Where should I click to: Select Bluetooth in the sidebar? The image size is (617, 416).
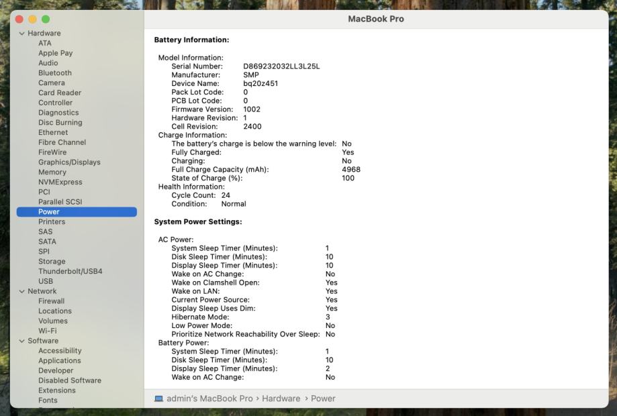pyautogui.click(x=55, y=72)
